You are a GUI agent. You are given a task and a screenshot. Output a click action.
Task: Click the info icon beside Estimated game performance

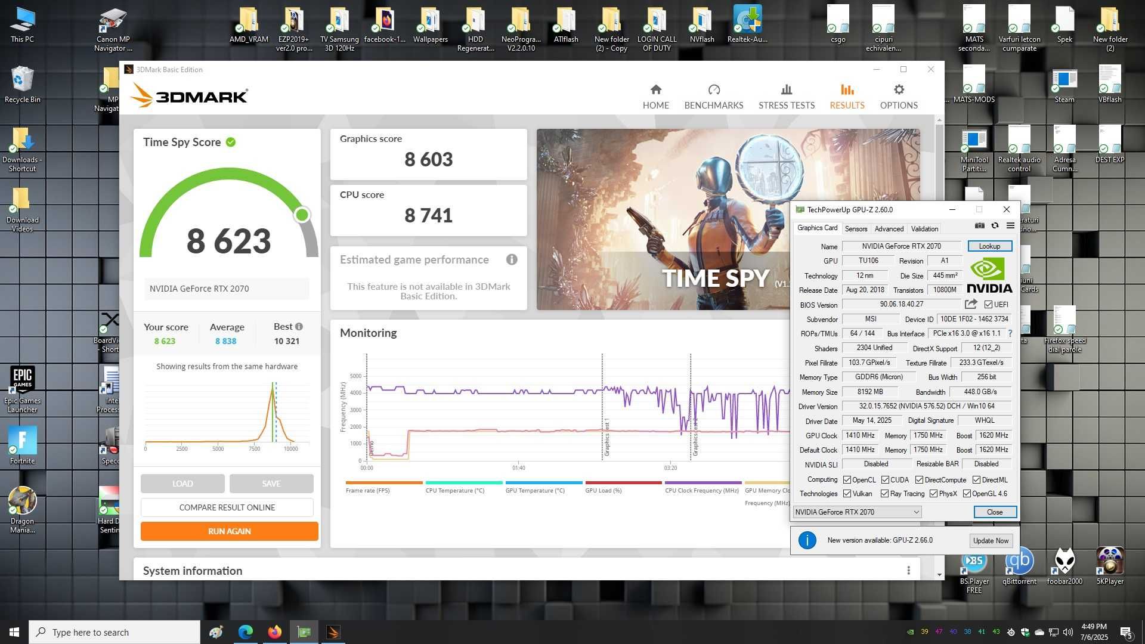pos(512,259)
